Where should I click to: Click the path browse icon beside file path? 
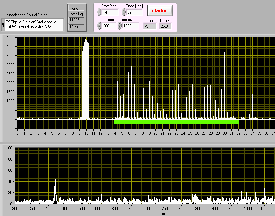(x=3, y=25)
